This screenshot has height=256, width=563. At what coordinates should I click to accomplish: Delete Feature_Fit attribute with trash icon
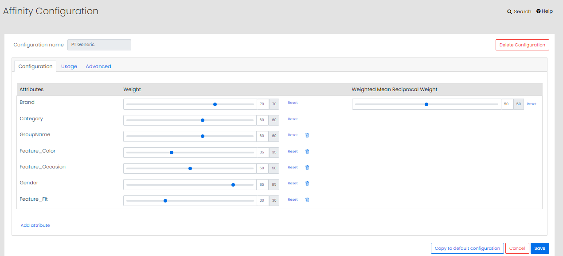[307, 200]
